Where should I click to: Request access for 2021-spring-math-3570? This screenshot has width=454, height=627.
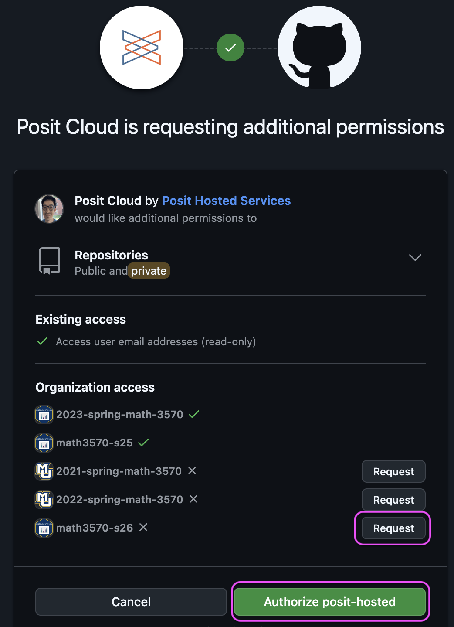point(393,471)
